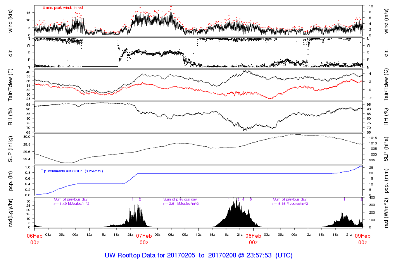Click the 'rad (W/m^2)' axis label

[386, 213]
